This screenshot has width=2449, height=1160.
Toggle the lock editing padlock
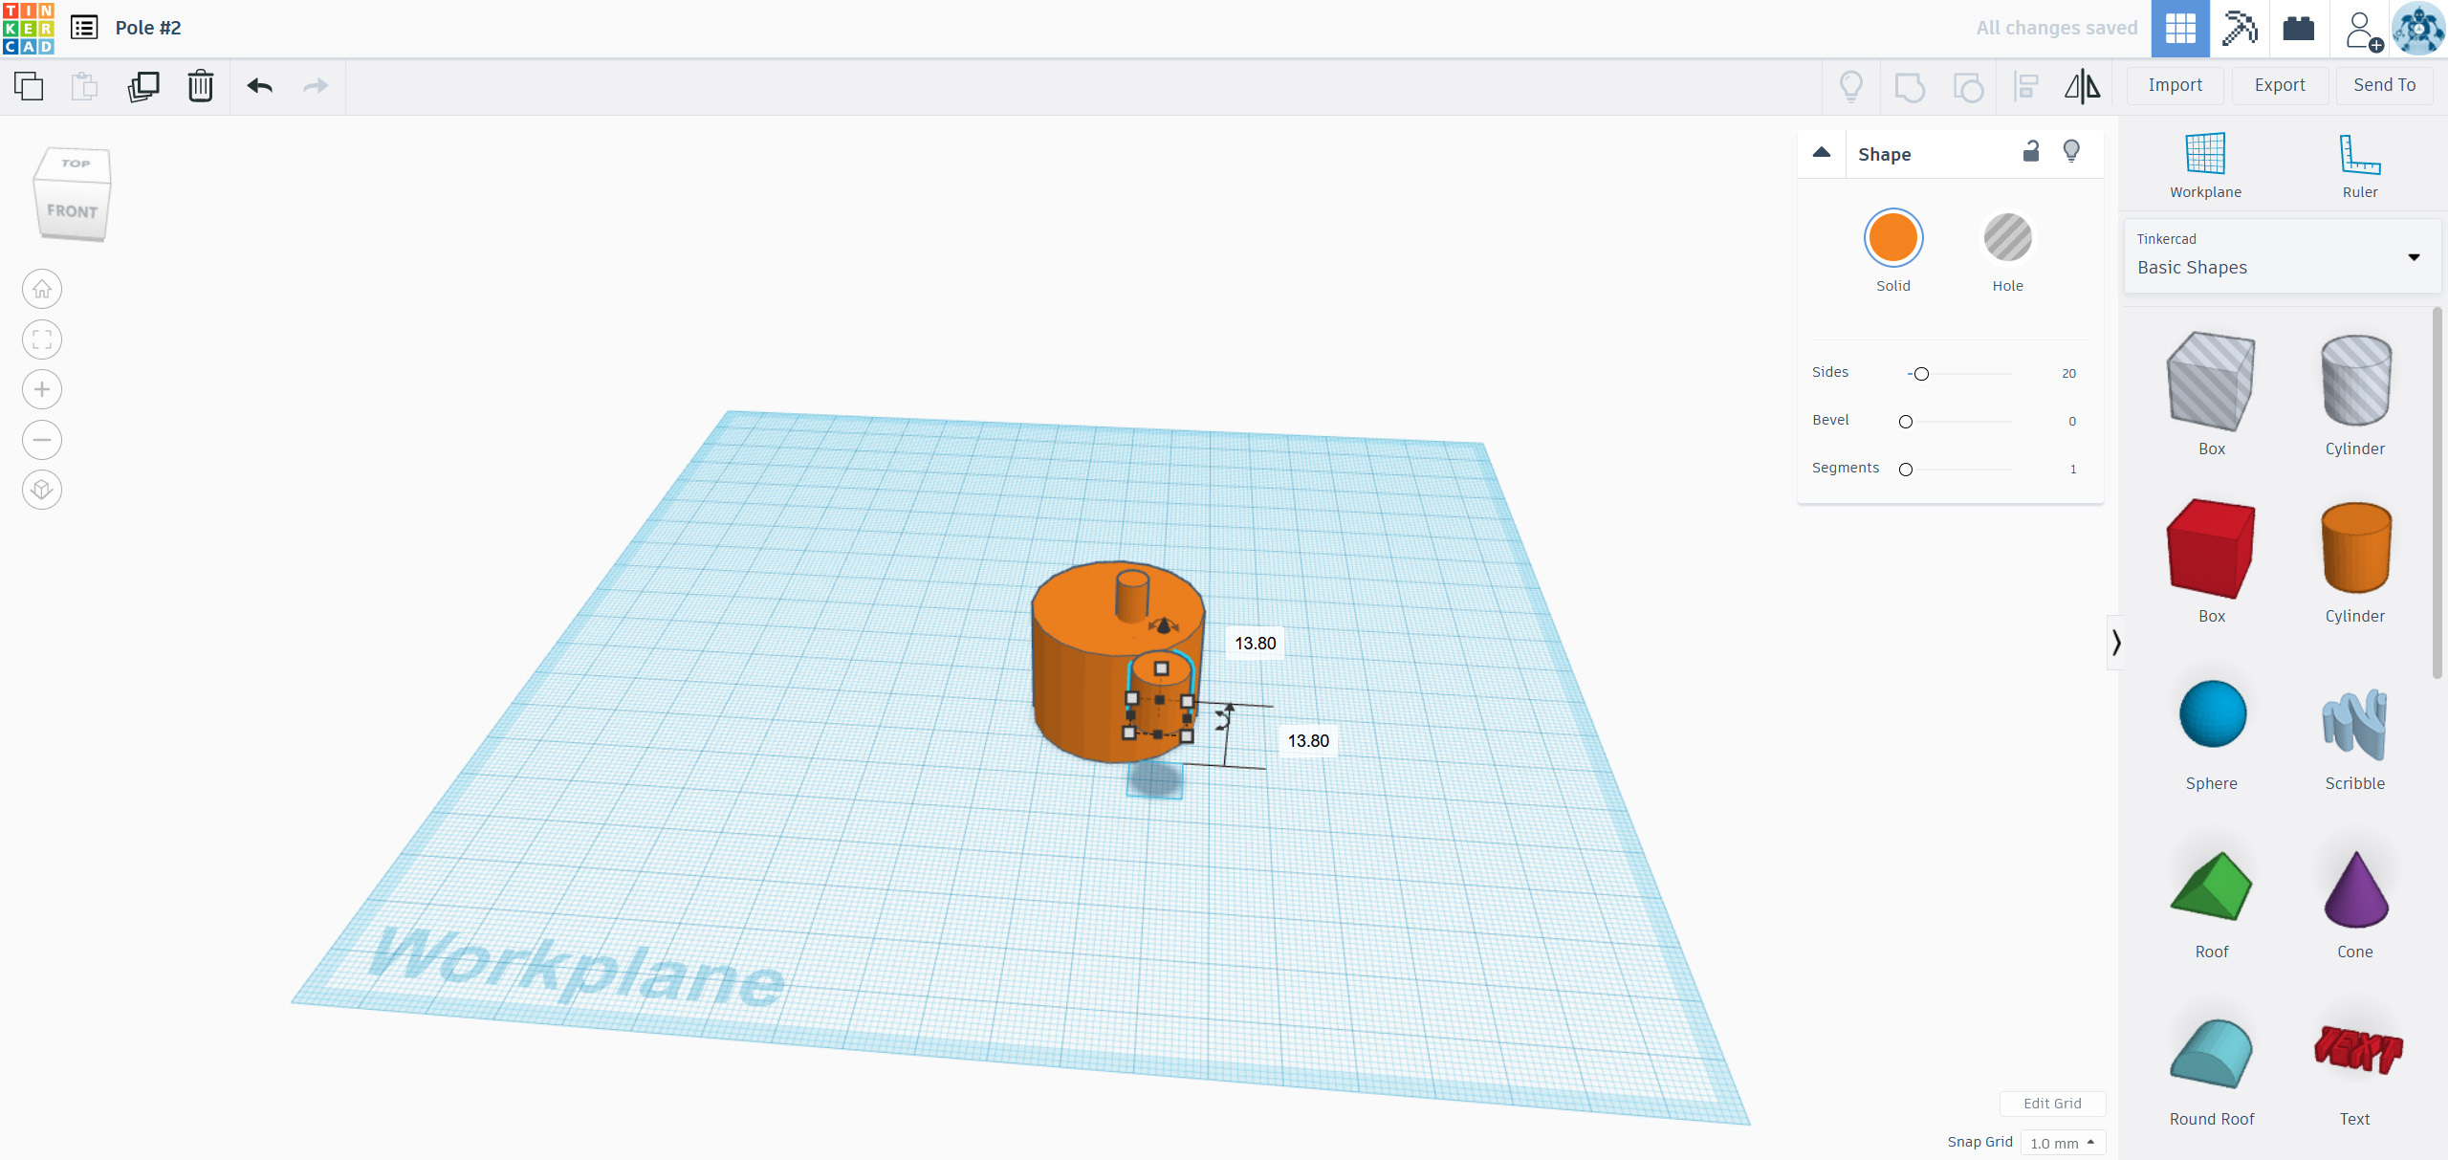click(x=2031, y=152)
